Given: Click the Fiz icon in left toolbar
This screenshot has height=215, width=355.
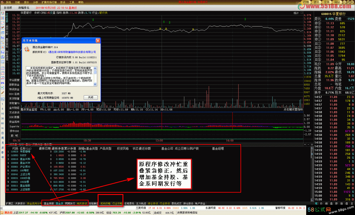Looking at the screenshot, I should tap(3, 52).
